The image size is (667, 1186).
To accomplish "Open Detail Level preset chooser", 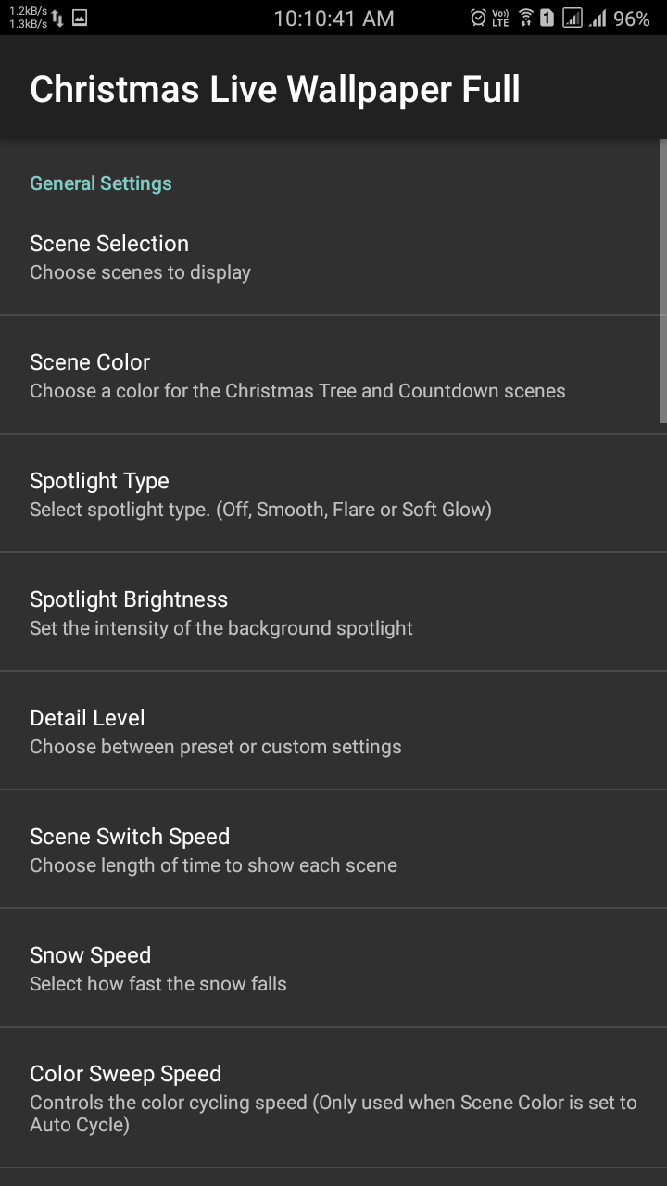I will point(333,731).
